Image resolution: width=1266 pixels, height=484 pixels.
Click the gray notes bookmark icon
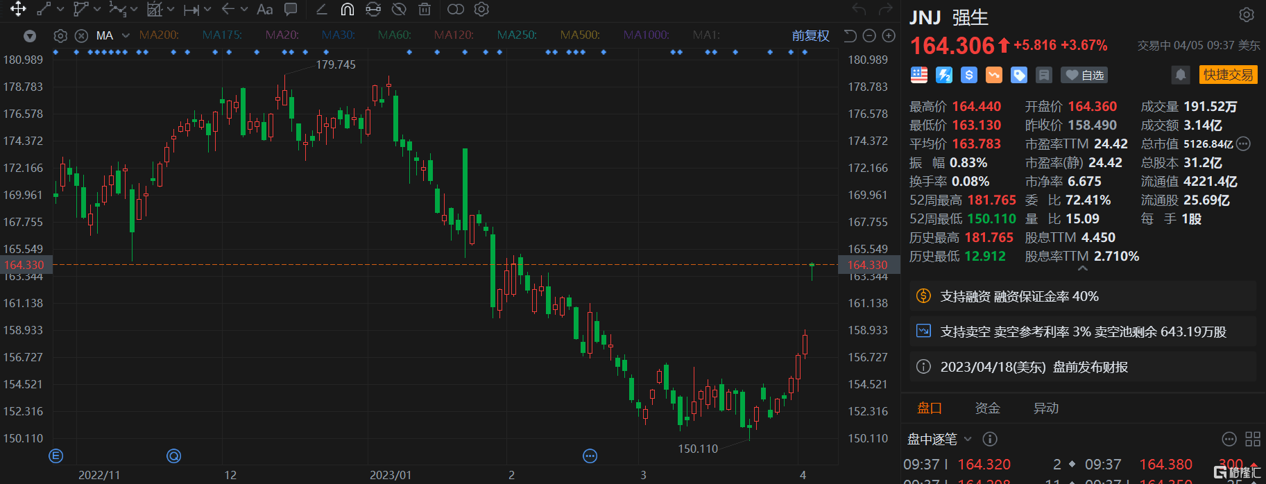click(x=1044, y=75)
